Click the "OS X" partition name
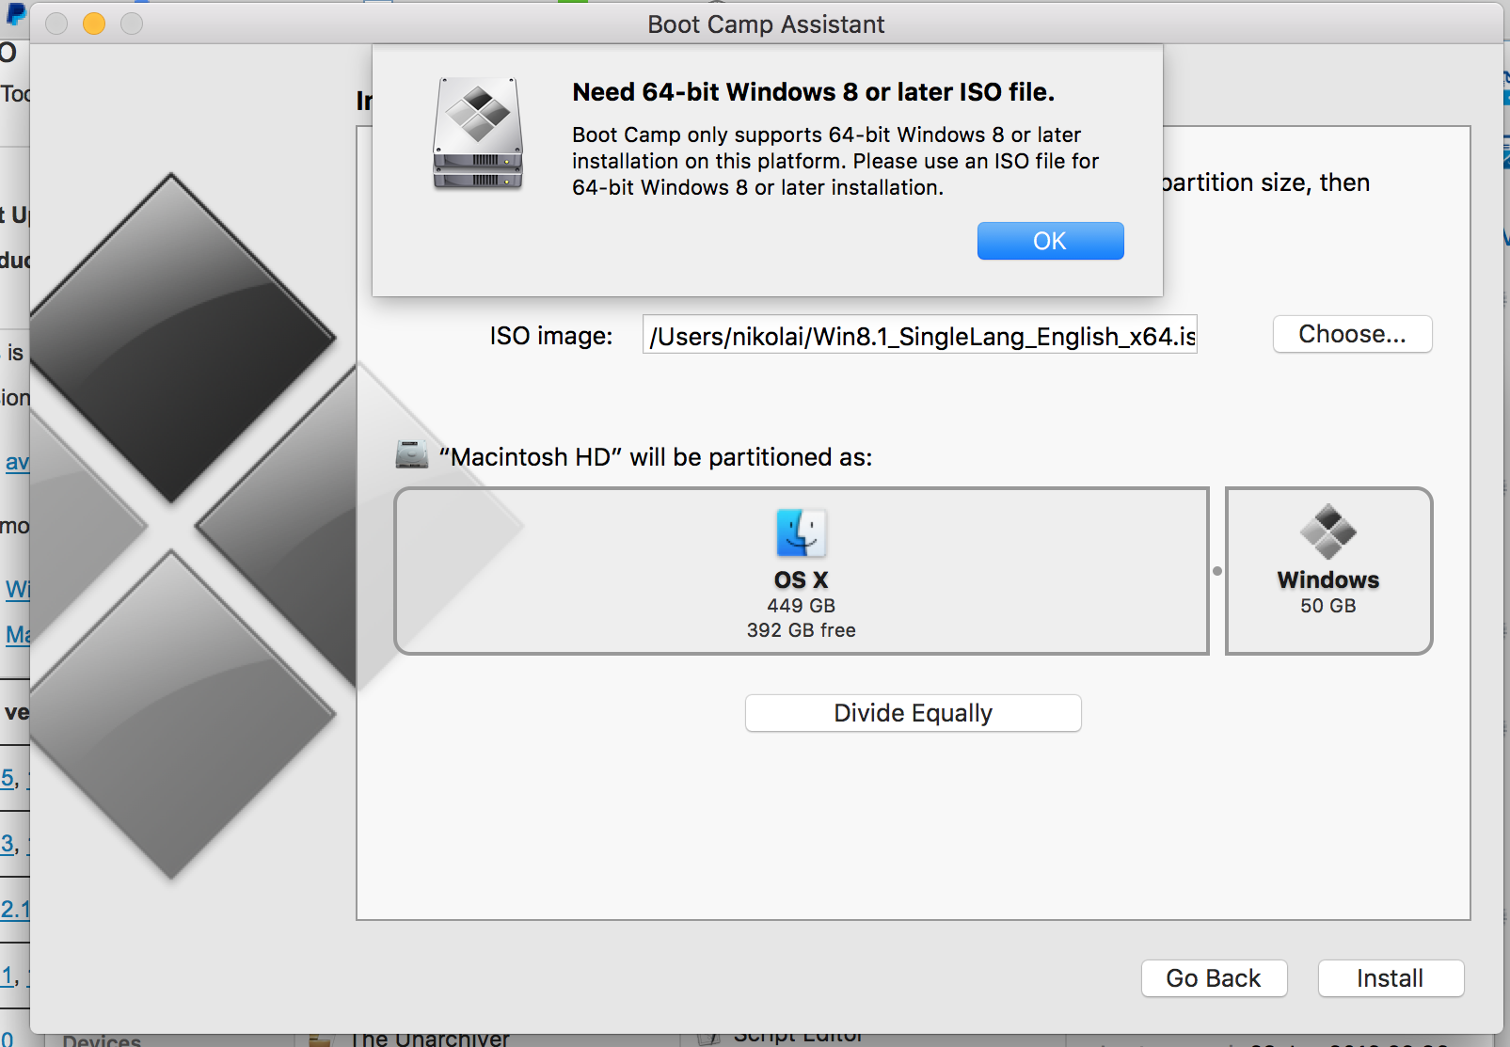This screenshot has height=1047, width=1510. pos(802,579)
